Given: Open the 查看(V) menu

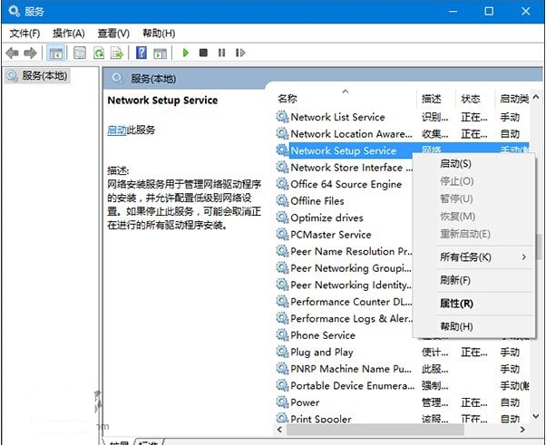Looking at the screenshot, I should (112, 33).
